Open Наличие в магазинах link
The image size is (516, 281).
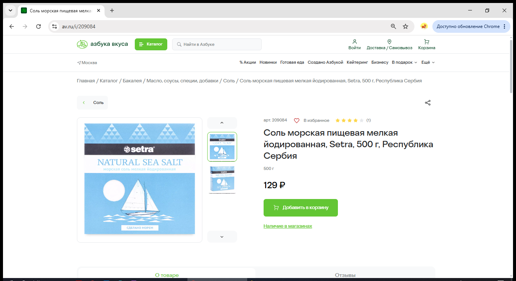coord(288,226)
